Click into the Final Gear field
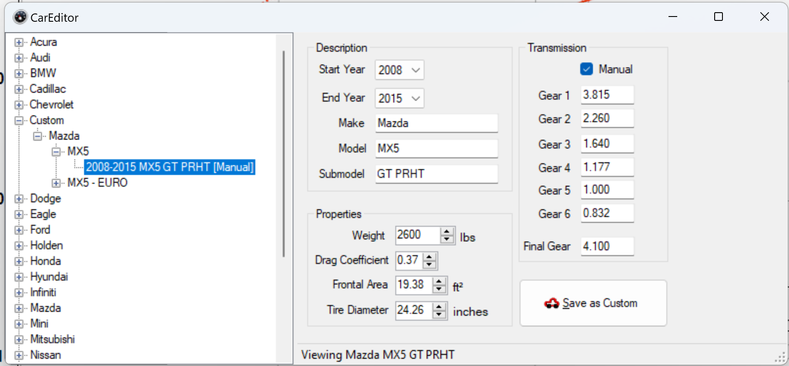 point(607,246)
